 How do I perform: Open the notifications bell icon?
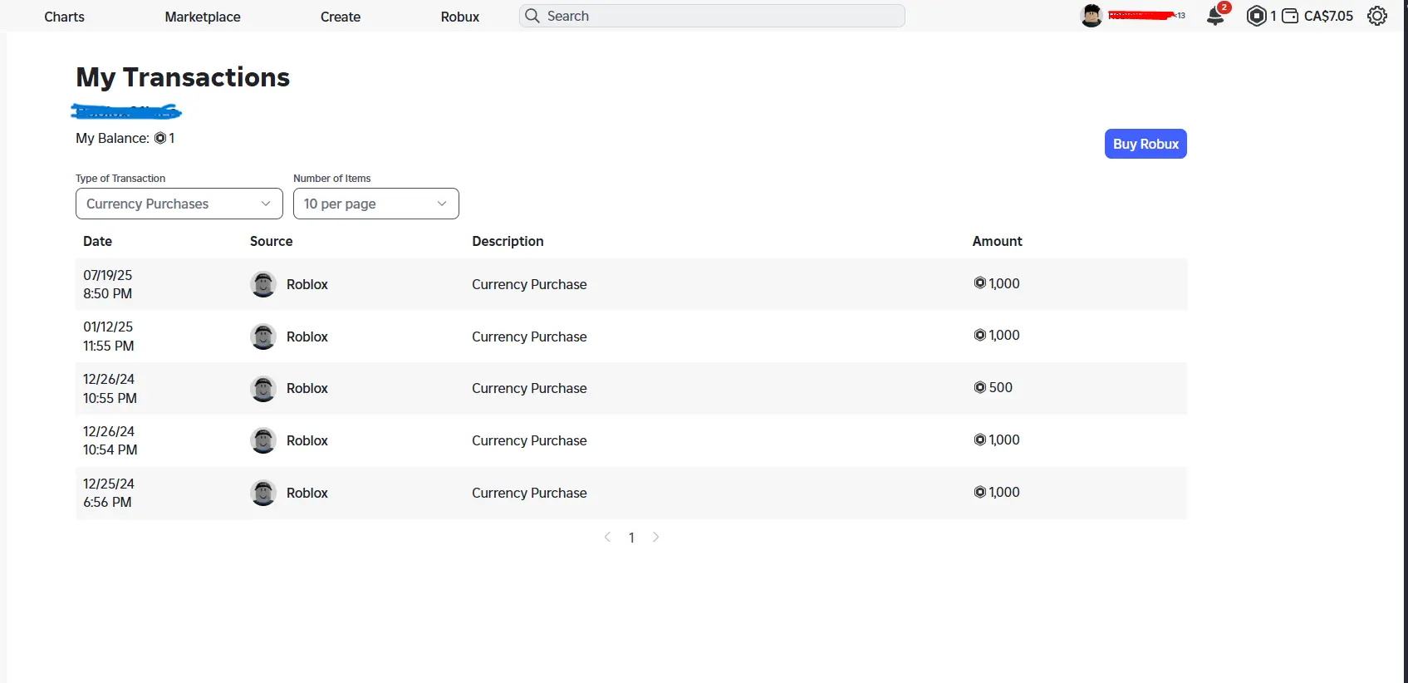(x=1215, y=16)
